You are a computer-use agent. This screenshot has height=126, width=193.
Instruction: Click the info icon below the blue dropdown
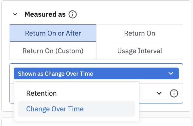tap(174, 93)
